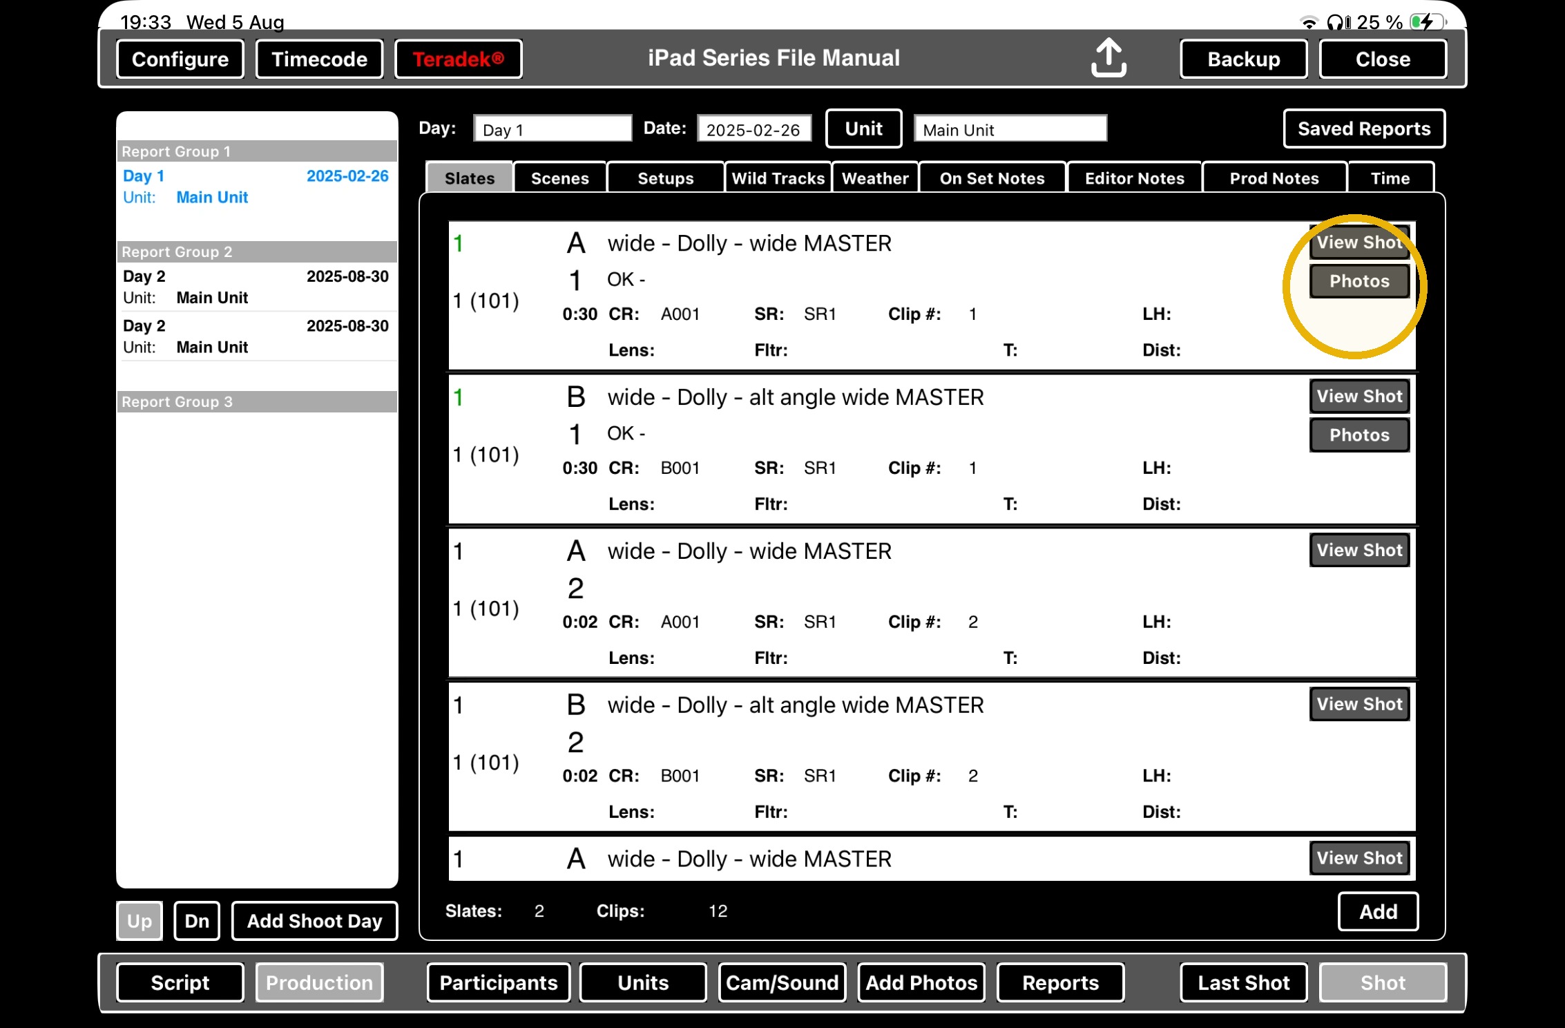Edit the Day field showing Day 1

point(553,129)
